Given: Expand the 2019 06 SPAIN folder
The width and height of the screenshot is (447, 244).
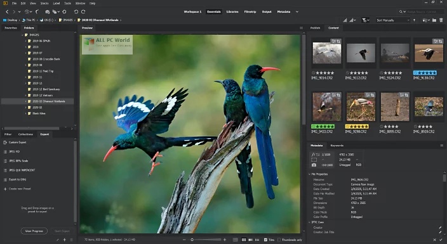Looking at the screenshot, I should [25, 41].
